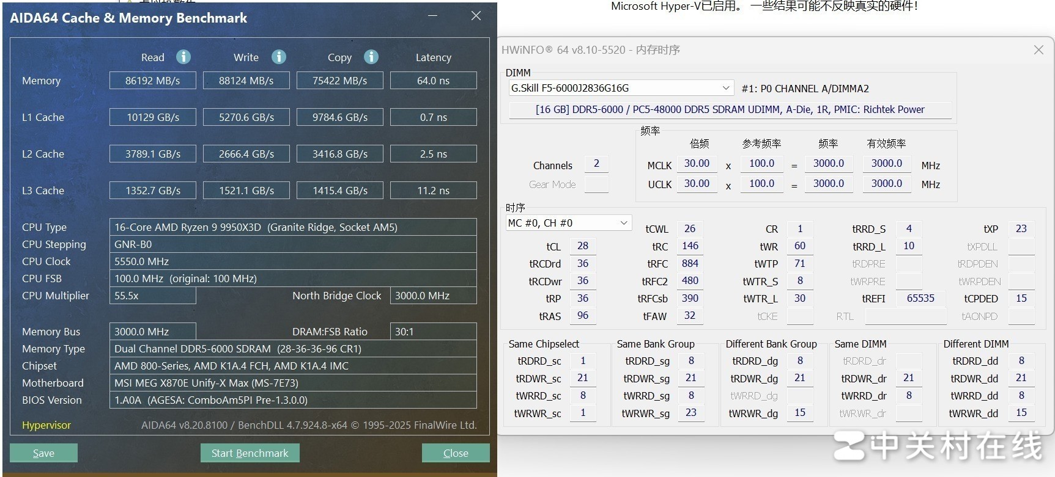Click the DRAM:FSB Ratio value 30:1

(434, 332)
